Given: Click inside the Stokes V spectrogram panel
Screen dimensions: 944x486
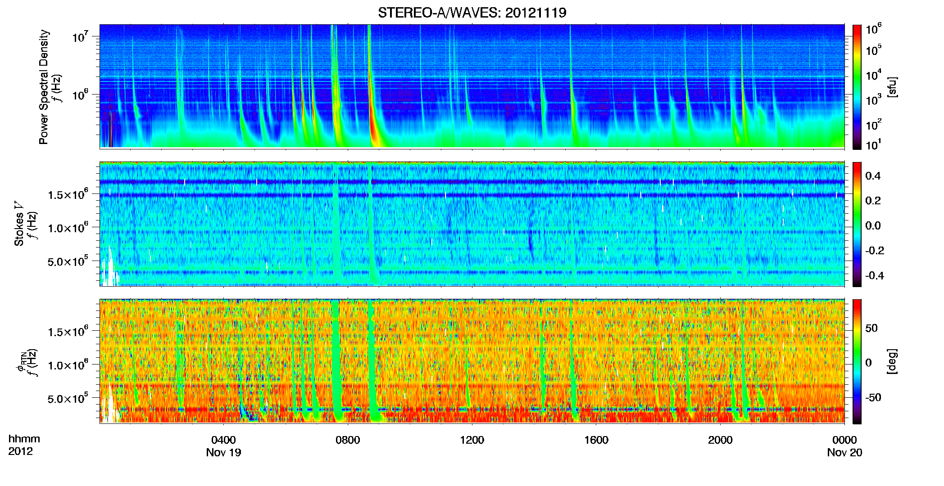Looking at the screenshot, I should pyautogui.click(x=472, y=224).
